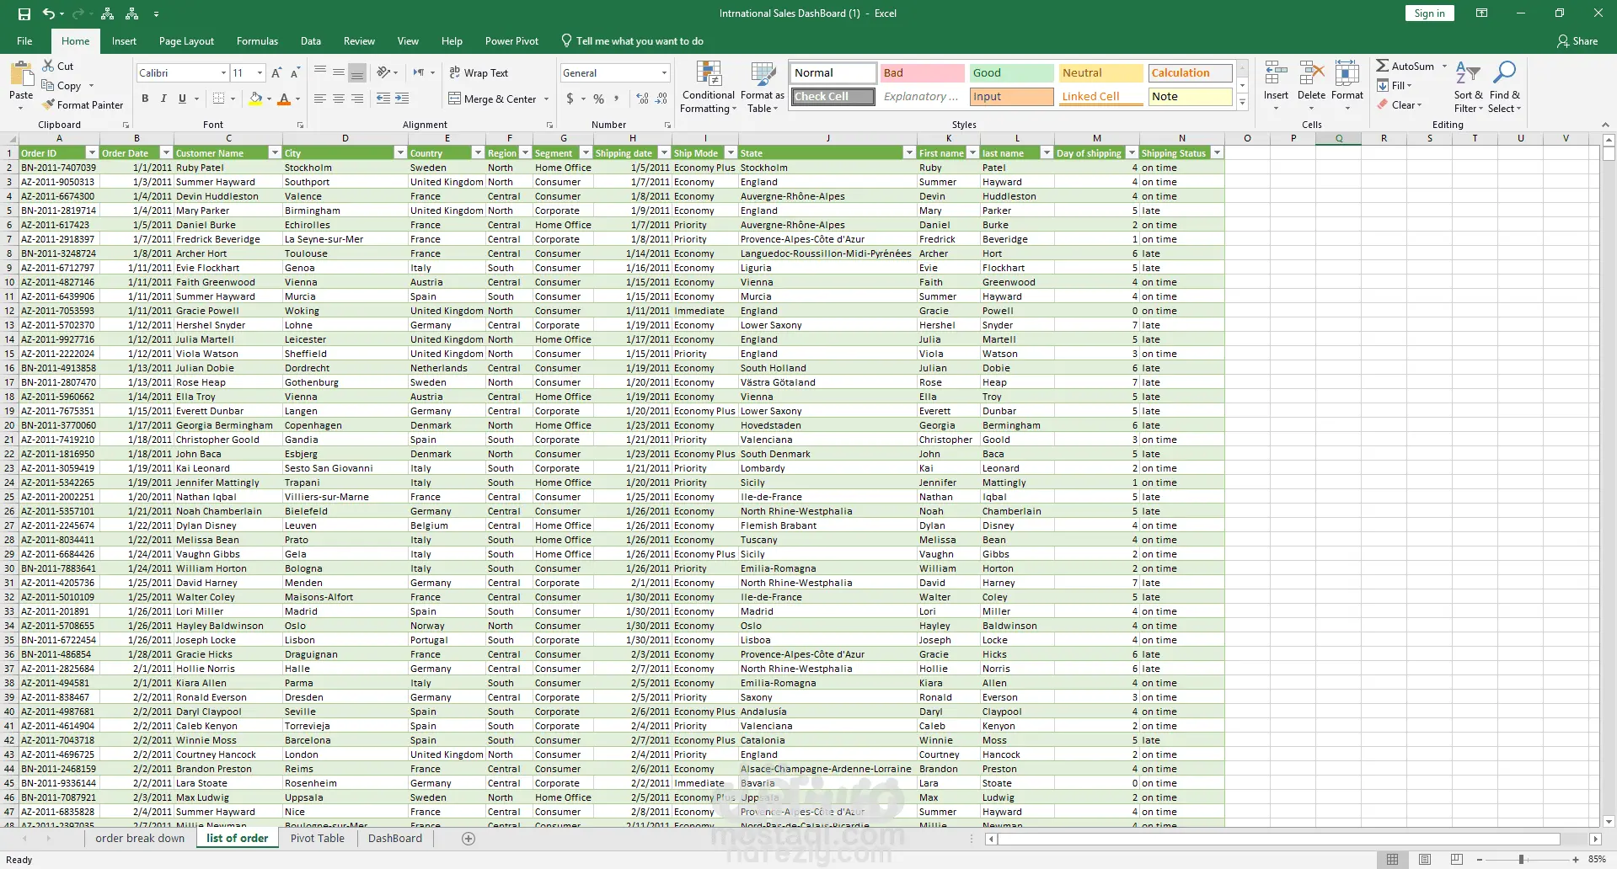
Task: Click the AutoSum sigma icon
Action: pyautogui.click(x=1383, y=66)
